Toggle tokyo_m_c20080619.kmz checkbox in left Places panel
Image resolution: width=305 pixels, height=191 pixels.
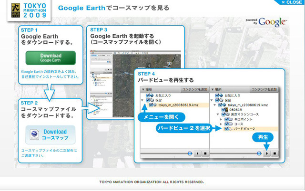click(151, 105)
